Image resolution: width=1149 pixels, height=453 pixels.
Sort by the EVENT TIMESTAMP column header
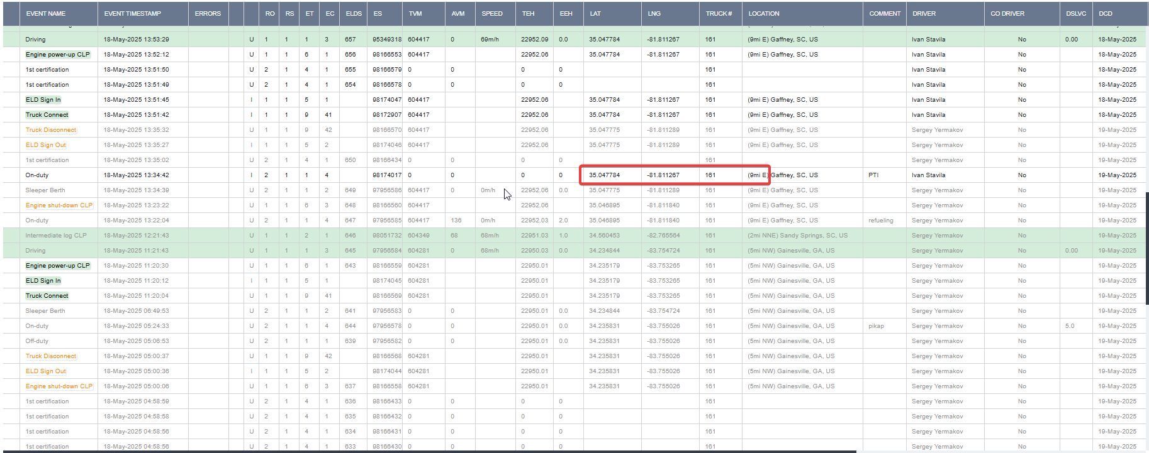[133, 13]
